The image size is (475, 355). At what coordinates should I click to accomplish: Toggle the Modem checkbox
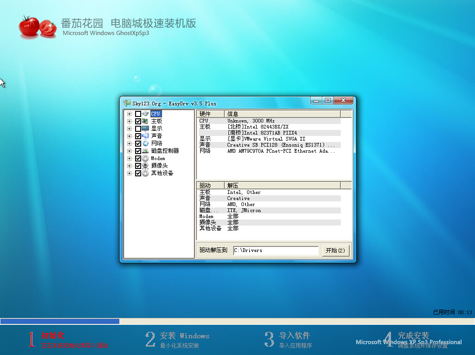click(138, 158)
